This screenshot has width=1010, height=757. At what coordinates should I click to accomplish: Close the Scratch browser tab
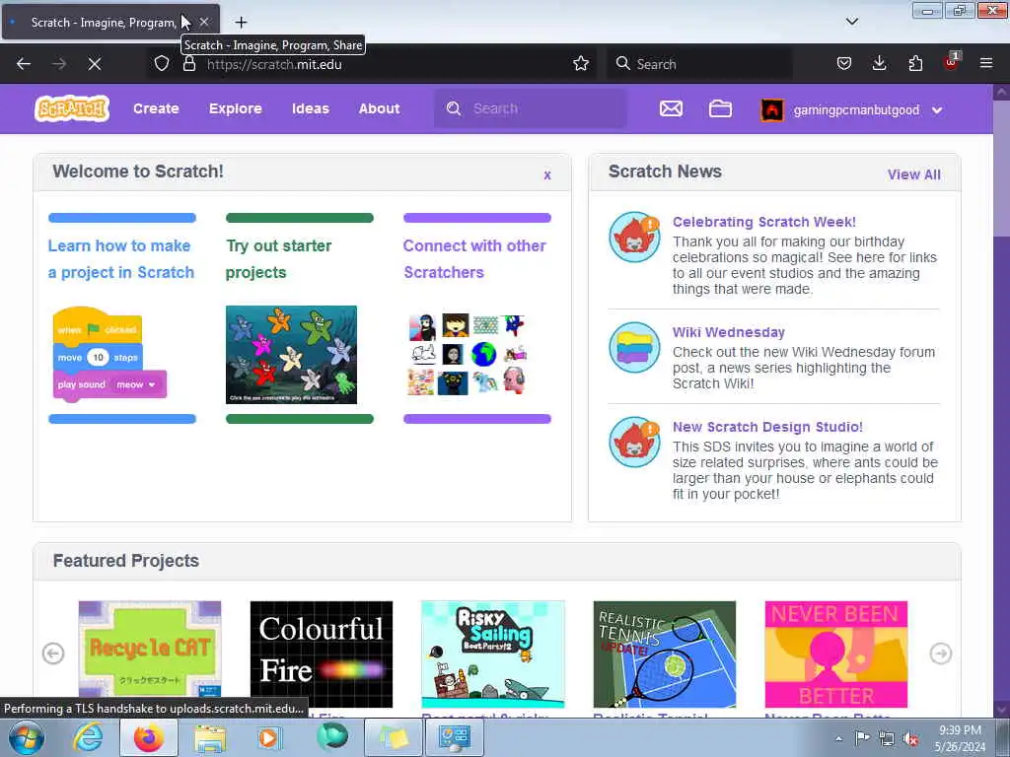[204, 23]
